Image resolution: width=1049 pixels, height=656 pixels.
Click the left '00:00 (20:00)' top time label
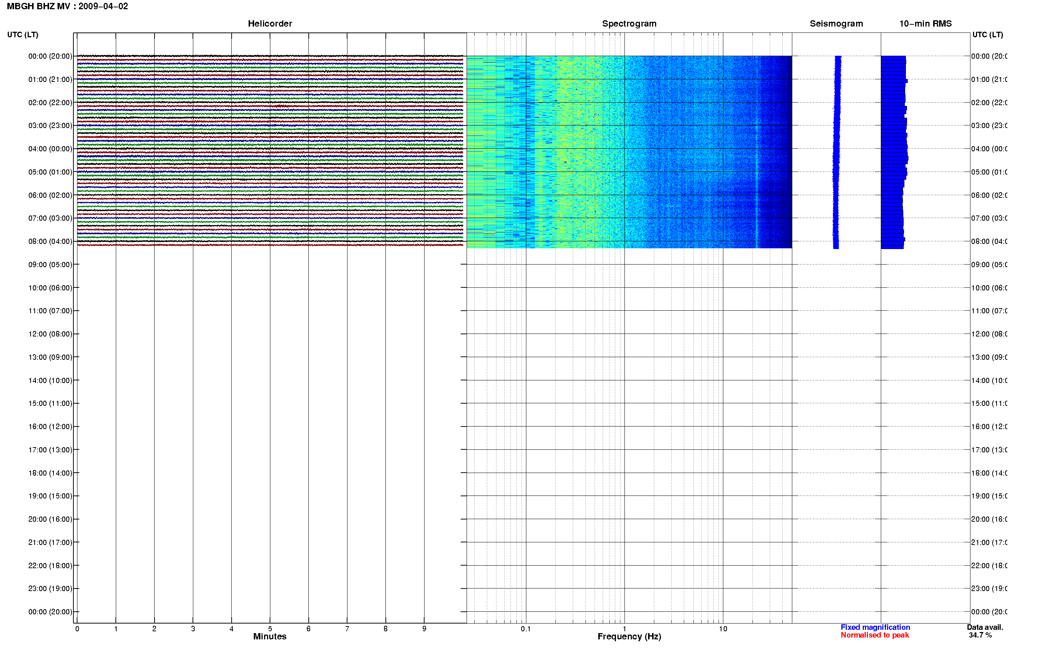pyautogui.click(x=50, y=56)
